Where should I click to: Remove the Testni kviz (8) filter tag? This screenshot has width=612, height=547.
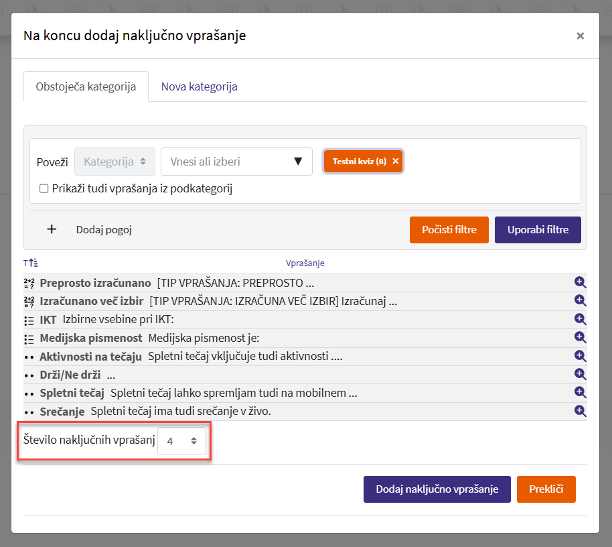[396, 162]
